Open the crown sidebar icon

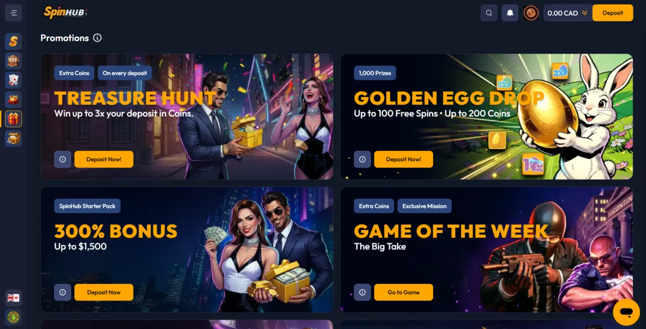click(x=13, y=99)
